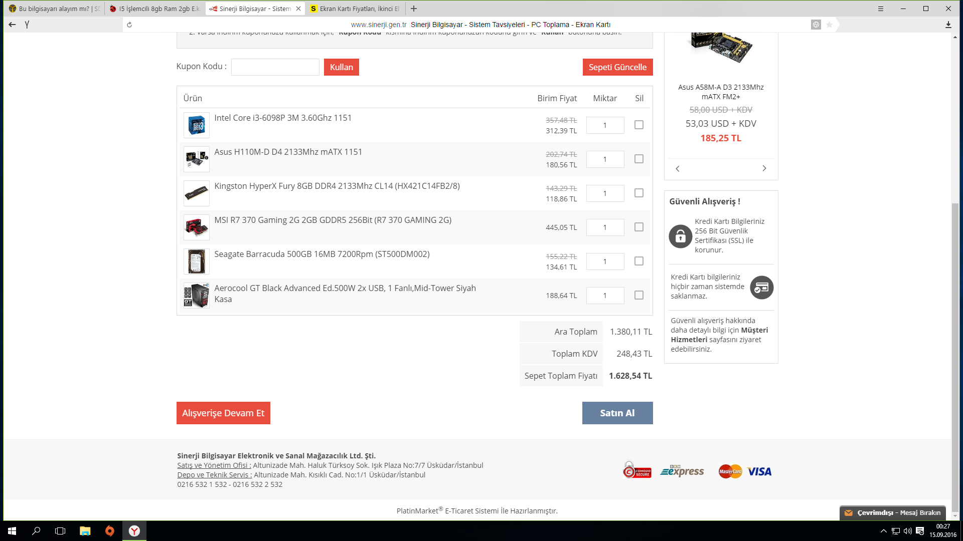The width and height of the screenshot is (963, 541).
Task: Open File Explorer from taskbar
Action: [85, 531]
